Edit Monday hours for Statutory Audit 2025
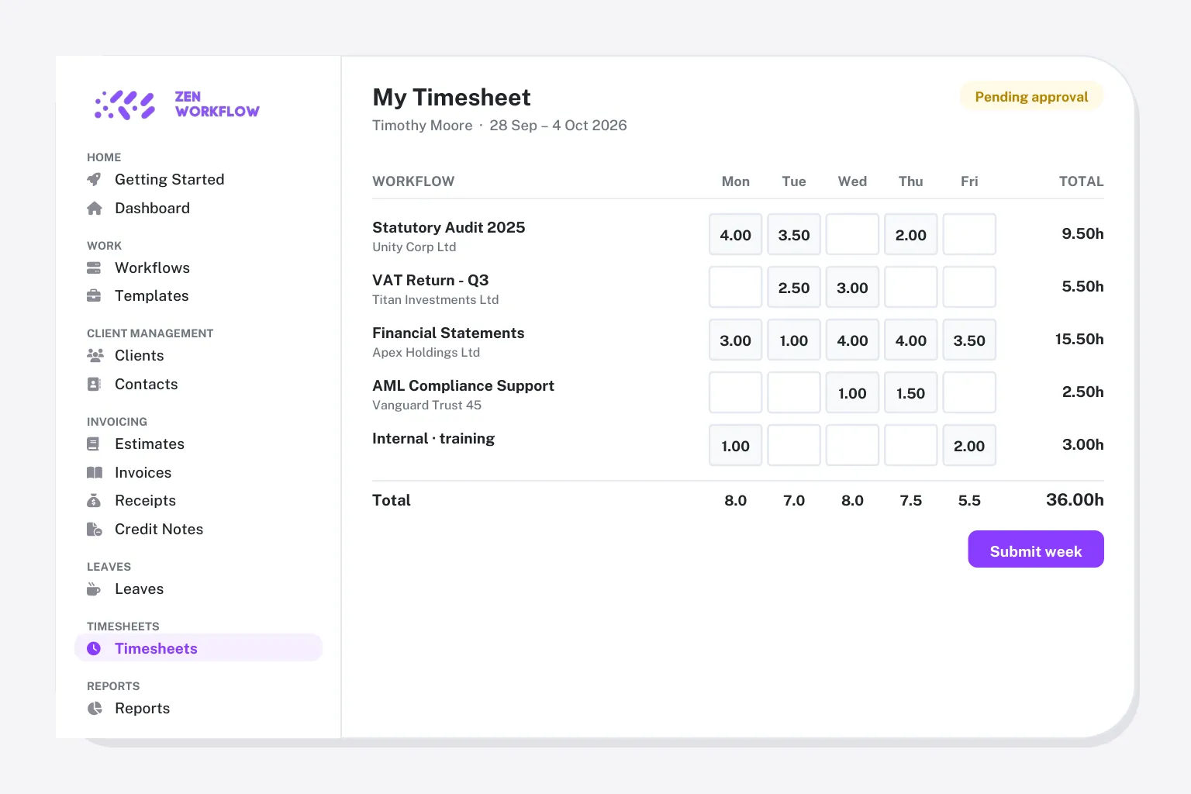The image size is (1191, 794). point(736,234)
